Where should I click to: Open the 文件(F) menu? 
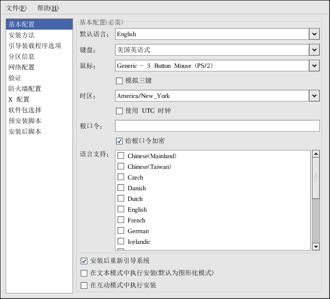(x=16, y=8)
